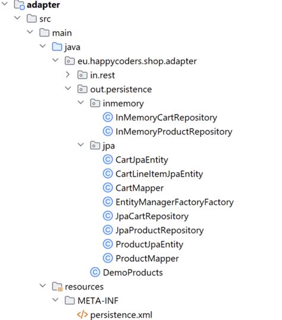Select InMemoryProductRepository in the tree
The image size is (282, 320).
click(x=174, y=132)
